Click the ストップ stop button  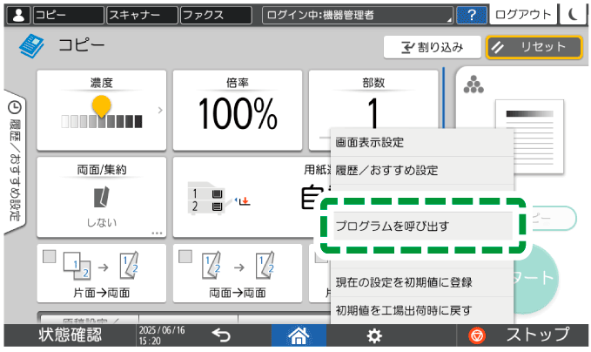522,335
